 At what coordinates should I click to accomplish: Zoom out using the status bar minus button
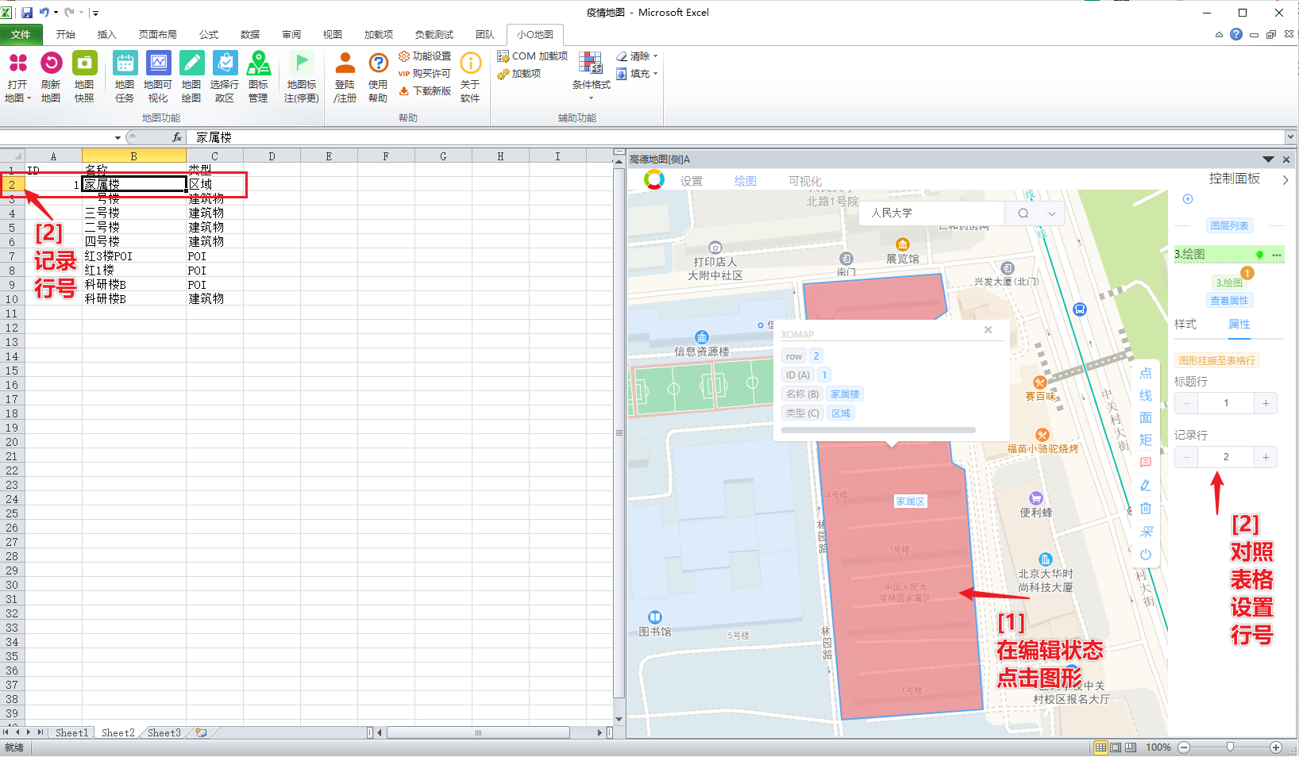[x=1184, y=747]
